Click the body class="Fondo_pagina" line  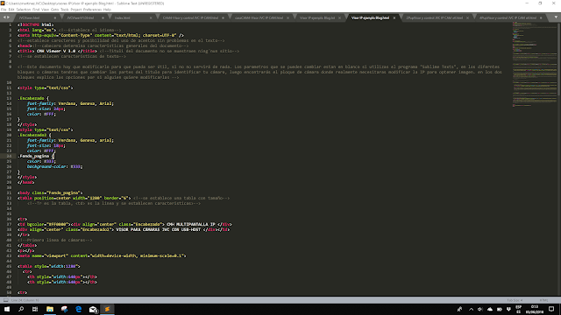point(50,192)
